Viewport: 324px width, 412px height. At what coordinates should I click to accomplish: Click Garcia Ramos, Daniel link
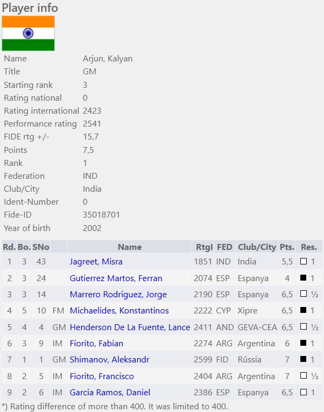(110, 392)
